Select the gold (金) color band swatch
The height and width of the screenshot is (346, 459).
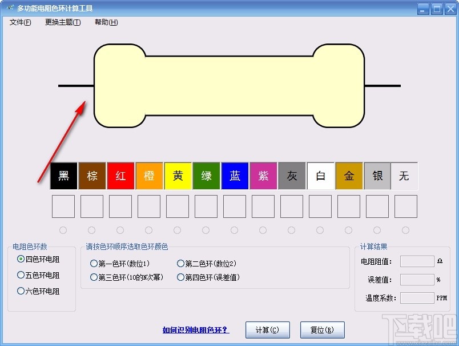pyautogui.click(x=349, y=176)
